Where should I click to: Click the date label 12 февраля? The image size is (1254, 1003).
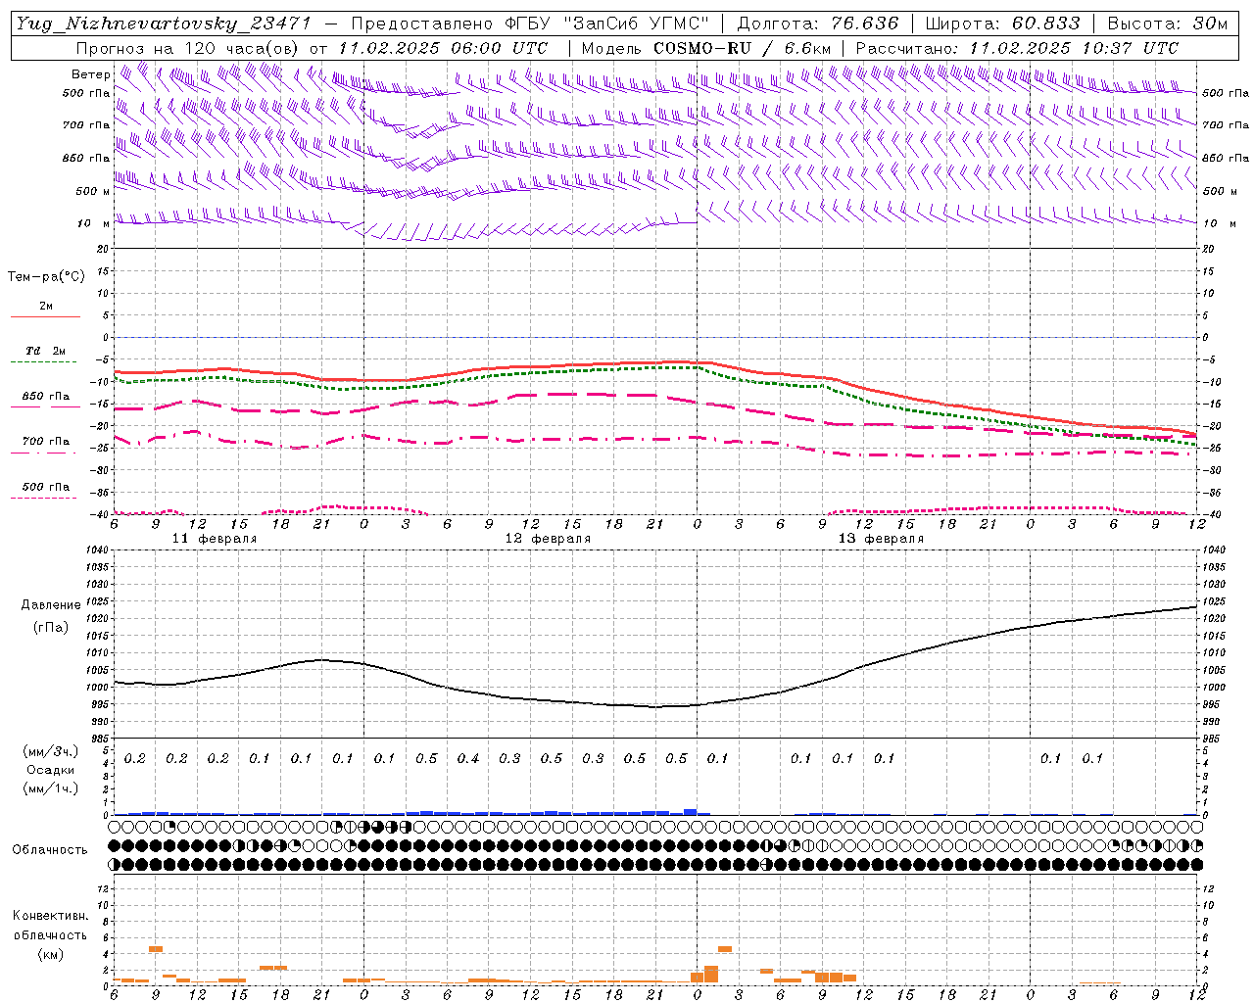click(x=548, y=539)
